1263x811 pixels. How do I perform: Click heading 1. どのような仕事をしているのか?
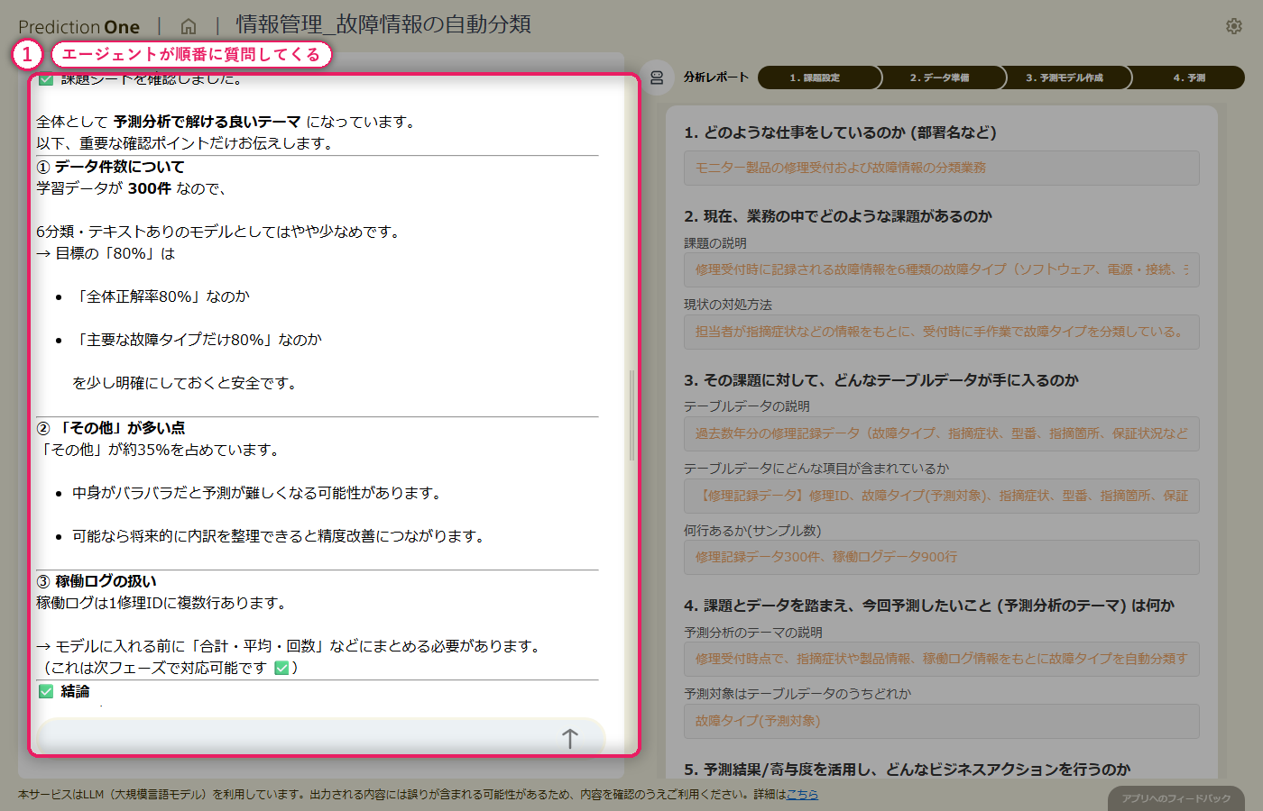pos(840,132)
